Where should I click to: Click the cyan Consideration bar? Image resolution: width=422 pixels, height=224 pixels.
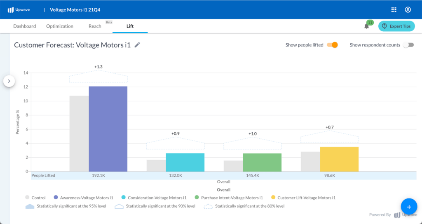click(x=185, y=162)
